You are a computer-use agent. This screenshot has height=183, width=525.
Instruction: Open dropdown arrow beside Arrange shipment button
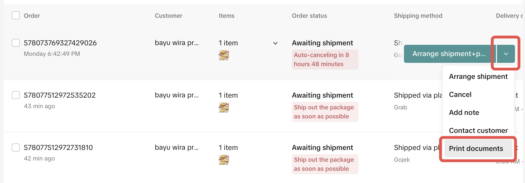click(506, 54)
